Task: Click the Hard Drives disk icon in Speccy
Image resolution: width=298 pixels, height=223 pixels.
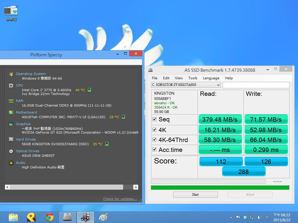Action: pyautogui.click(x=11, y=140)
